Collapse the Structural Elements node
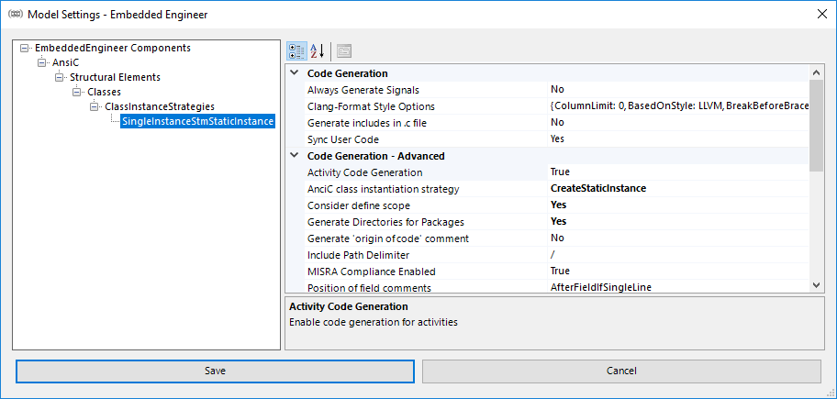 point(59,77)
